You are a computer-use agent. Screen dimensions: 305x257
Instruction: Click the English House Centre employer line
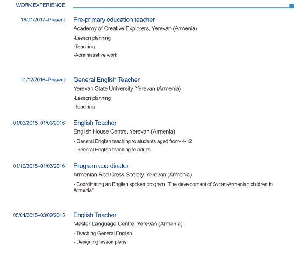point(124,131)
